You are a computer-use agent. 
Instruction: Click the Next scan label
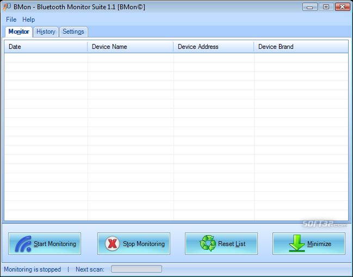click(90, 269)
